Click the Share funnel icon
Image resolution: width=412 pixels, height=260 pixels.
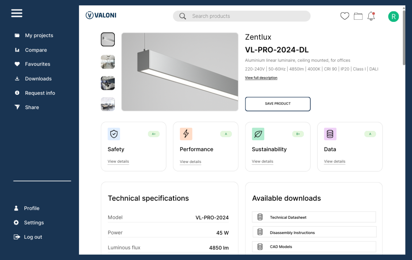(17, 107)
